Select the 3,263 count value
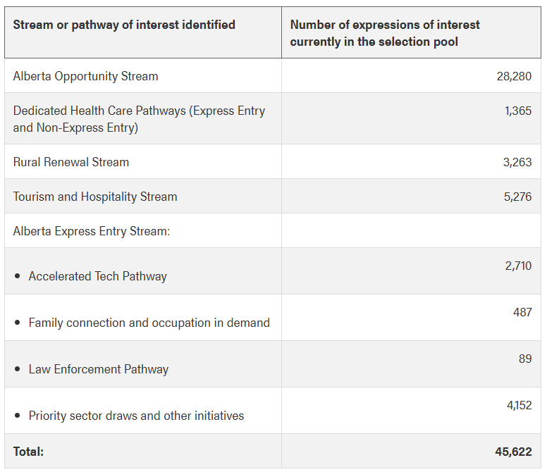Image resolution: width=547 pixels, height=472 pixels. coord(517,162)
